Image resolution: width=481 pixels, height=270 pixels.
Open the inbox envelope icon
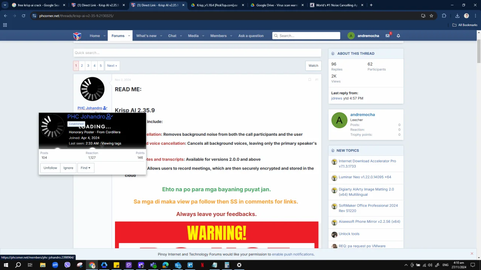point(387,36)
